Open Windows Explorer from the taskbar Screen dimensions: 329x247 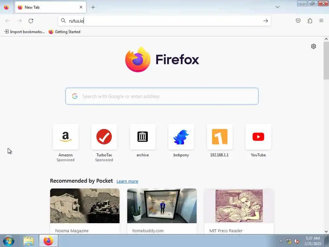(x=29, y=241)
